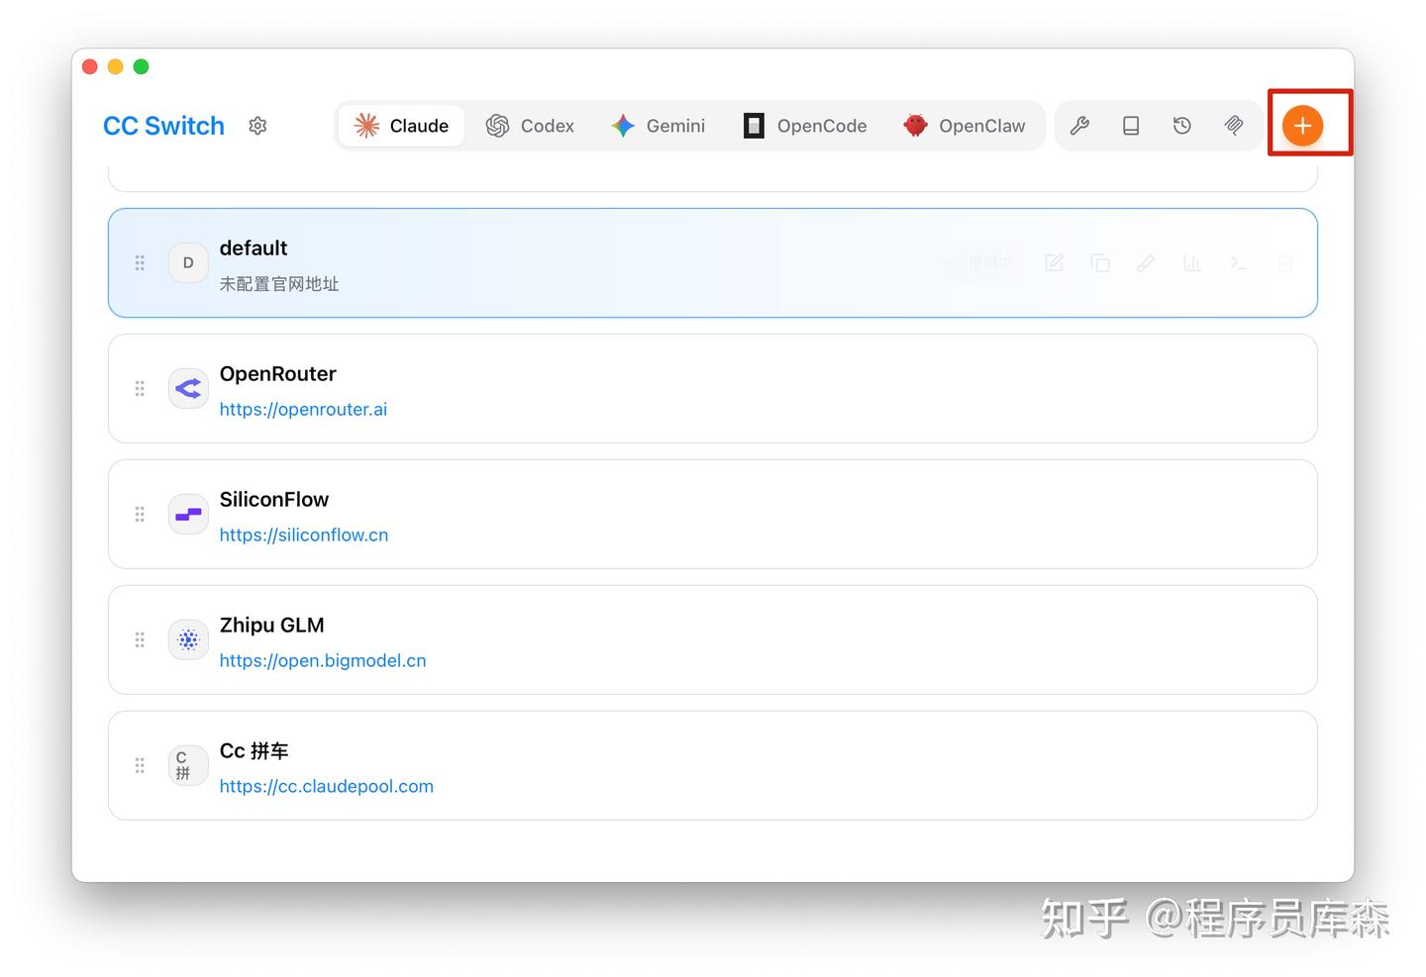Select the 'Zhipu GLM' provider name
Image resolution: width=1426 pixels, height=977 pixels.
(x=272, y=626)
